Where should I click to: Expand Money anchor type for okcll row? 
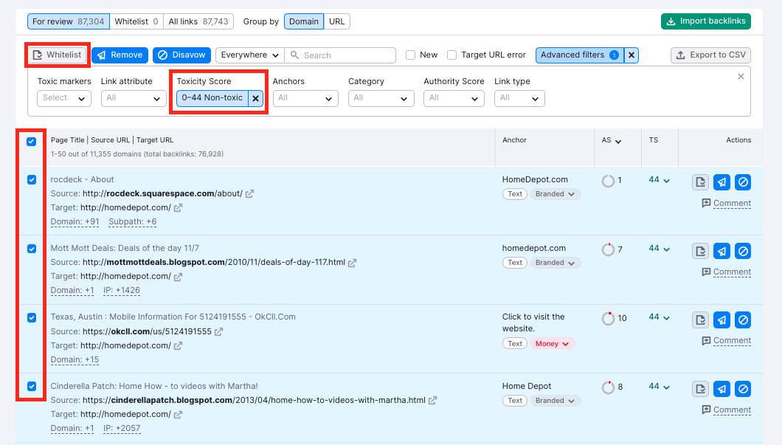552,344
